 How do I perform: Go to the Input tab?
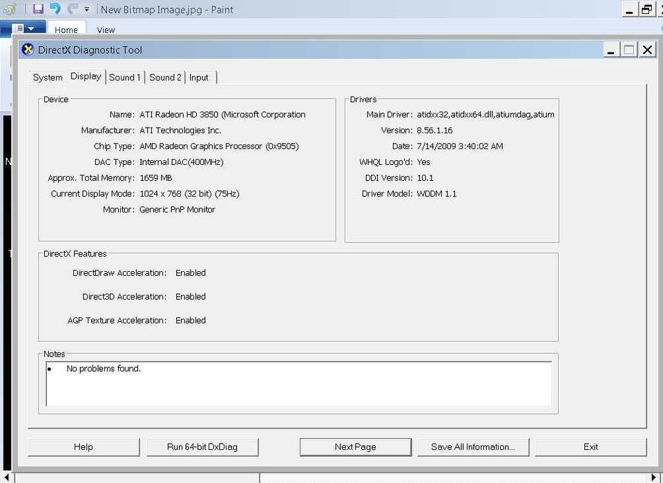[x=199, y=77]
